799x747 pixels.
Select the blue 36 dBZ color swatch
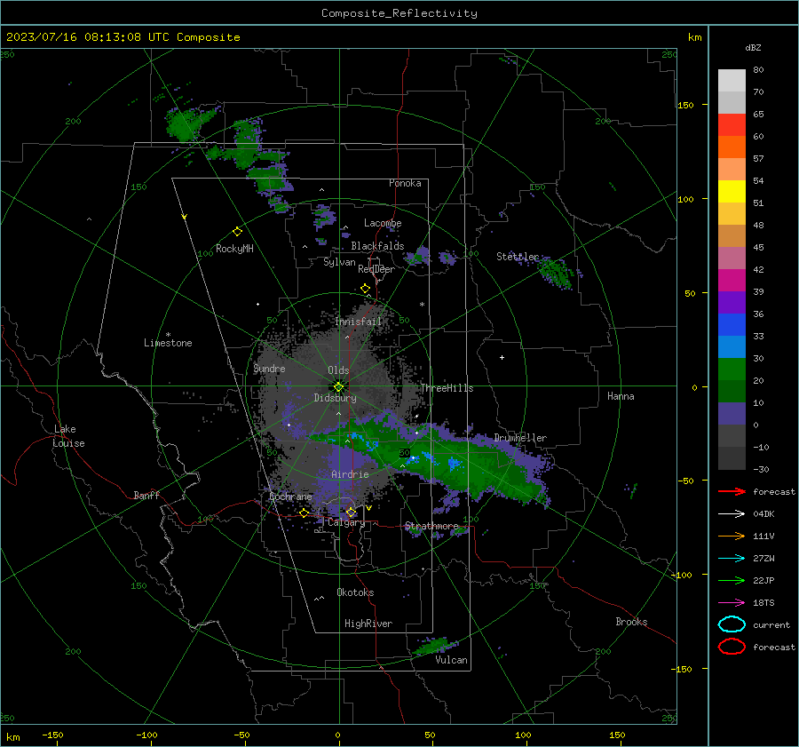(732, 324)
